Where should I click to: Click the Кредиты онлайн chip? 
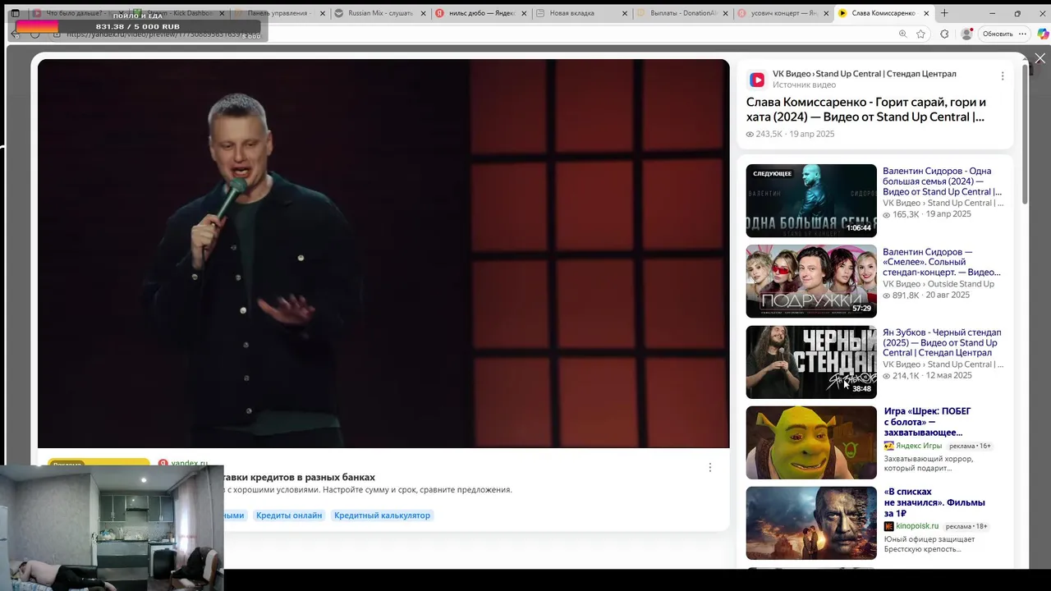[289, 515]
